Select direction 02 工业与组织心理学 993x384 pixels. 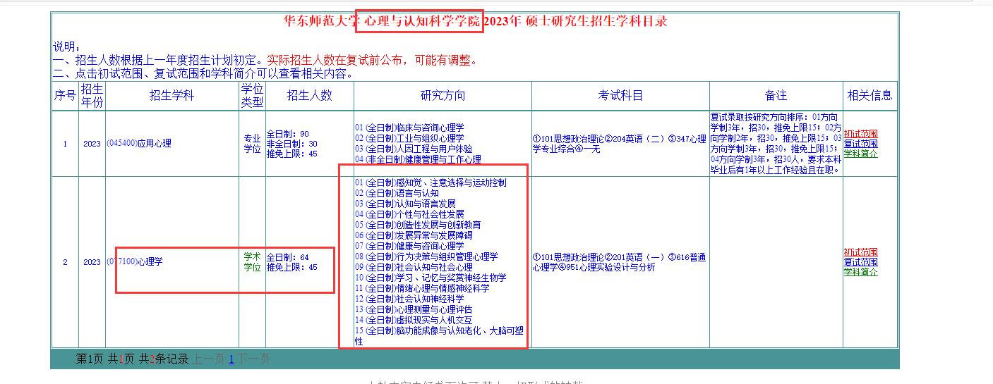pyautogui.click(x=409, y=139)
